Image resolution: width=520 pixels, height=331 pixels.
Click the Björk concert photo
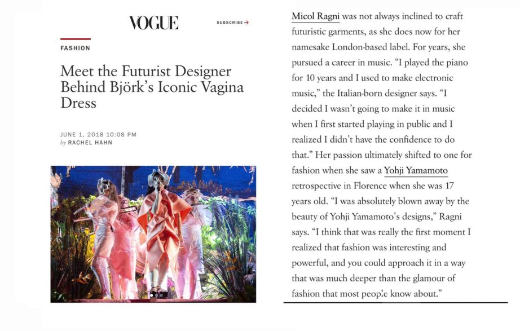pyautogui.click(x=153, y=234)
